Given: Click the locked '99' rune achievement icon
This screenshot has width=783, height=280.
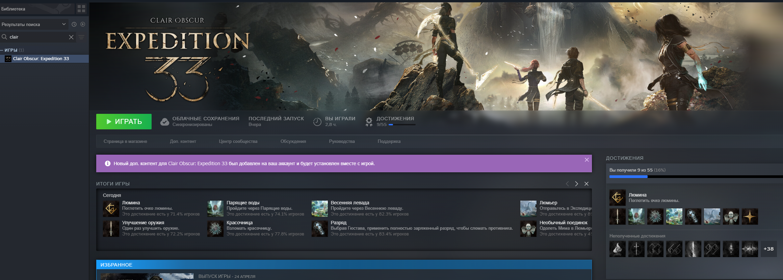Looking at the screenshot, I should [x=712, y=249].
